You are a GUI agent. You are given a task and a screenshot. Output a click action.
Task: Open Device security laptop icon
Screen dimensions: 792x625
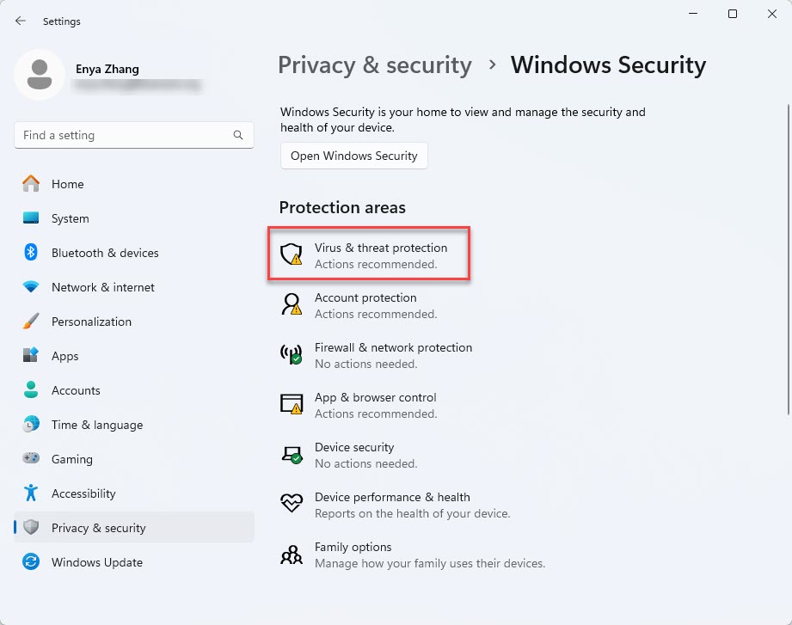[x=292, y=453]
